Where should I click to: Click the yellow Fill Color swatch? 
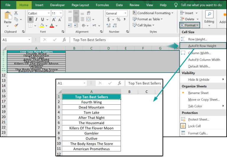coord(42,26)
